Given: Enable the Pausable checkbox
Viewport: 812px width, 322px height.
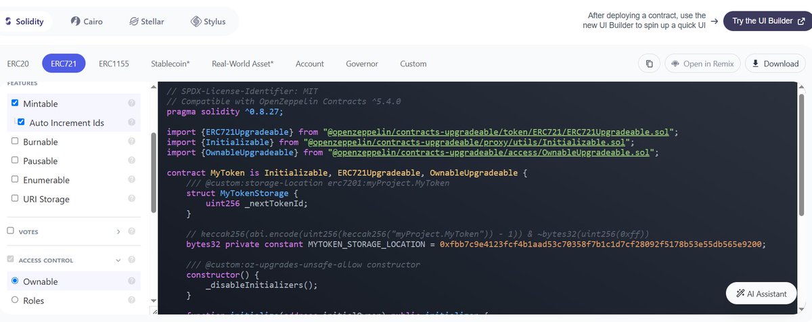Looking at the screenshot, I should point(15,160).
